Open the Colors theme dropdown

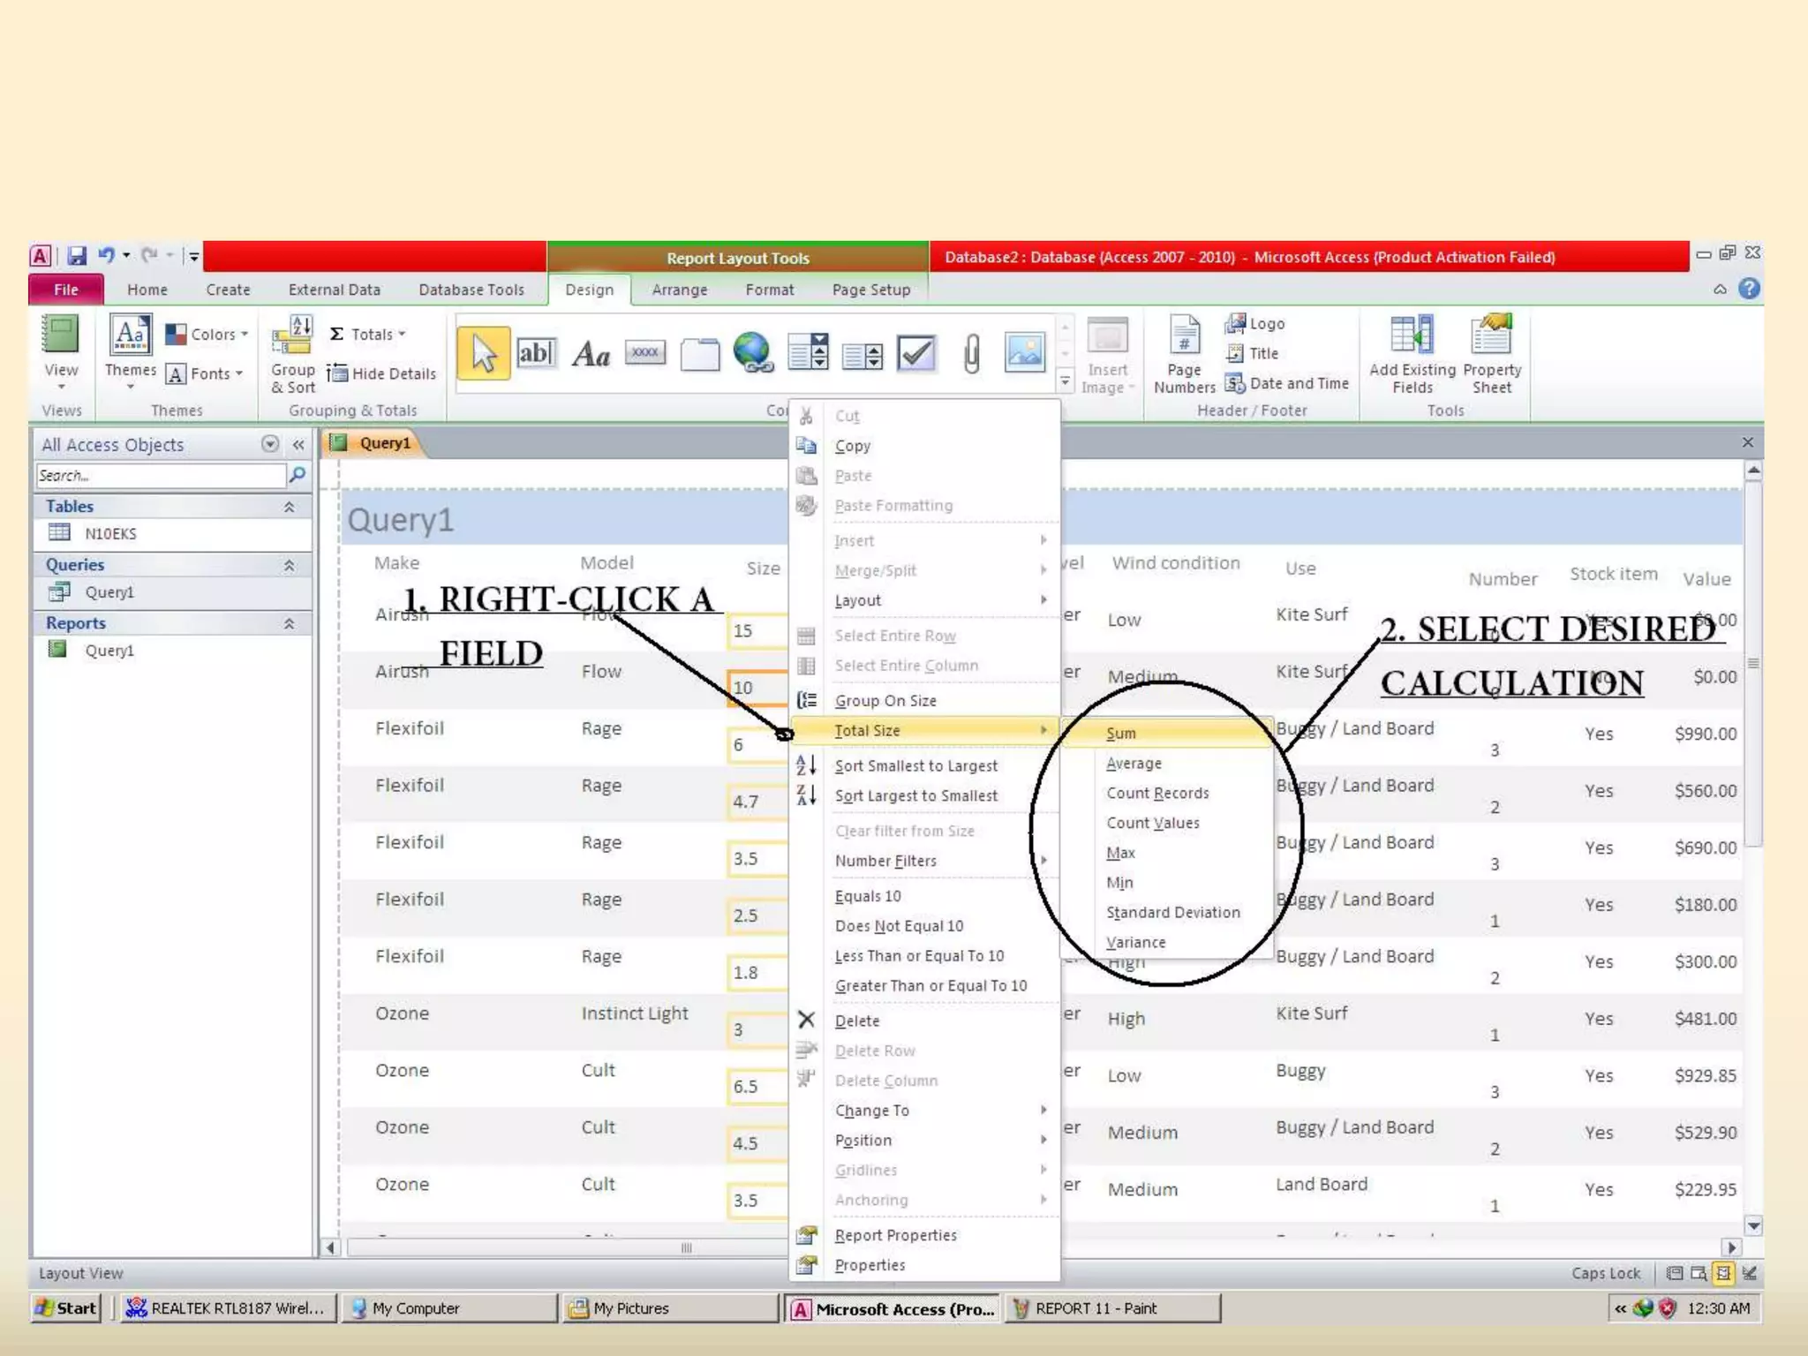point(207,335)
